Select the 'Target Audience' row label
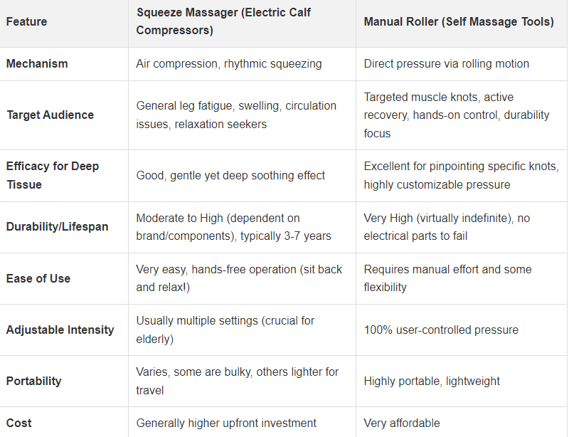The width and height of the screenshot is (569, 437). pyautogui.click(x=50, y=115)
